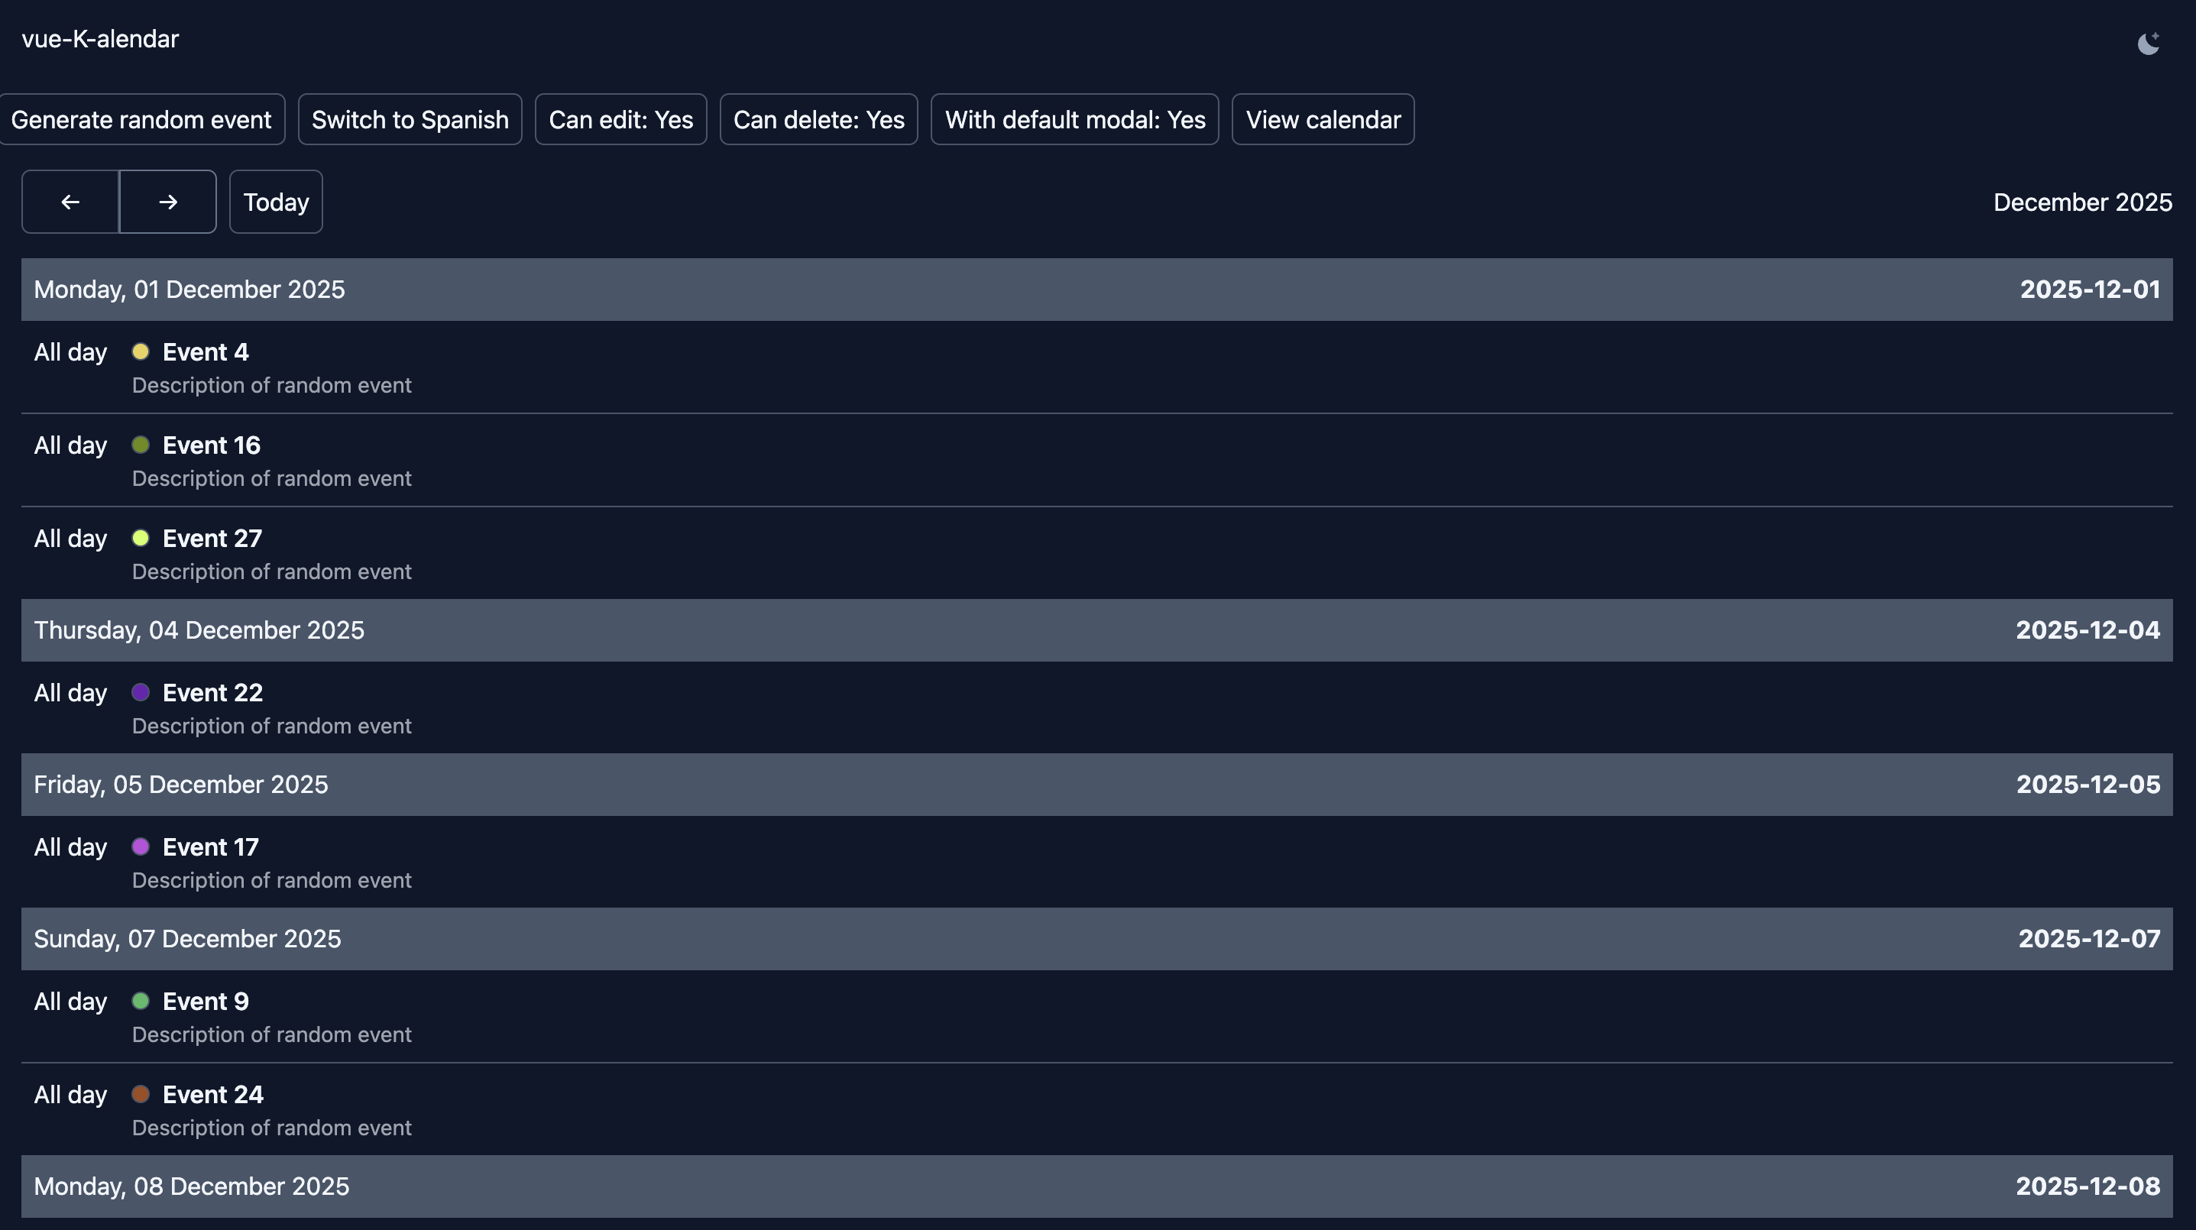
Task: Select Monday, 01 December 2025 header
Action: click(x=189, y=290)
